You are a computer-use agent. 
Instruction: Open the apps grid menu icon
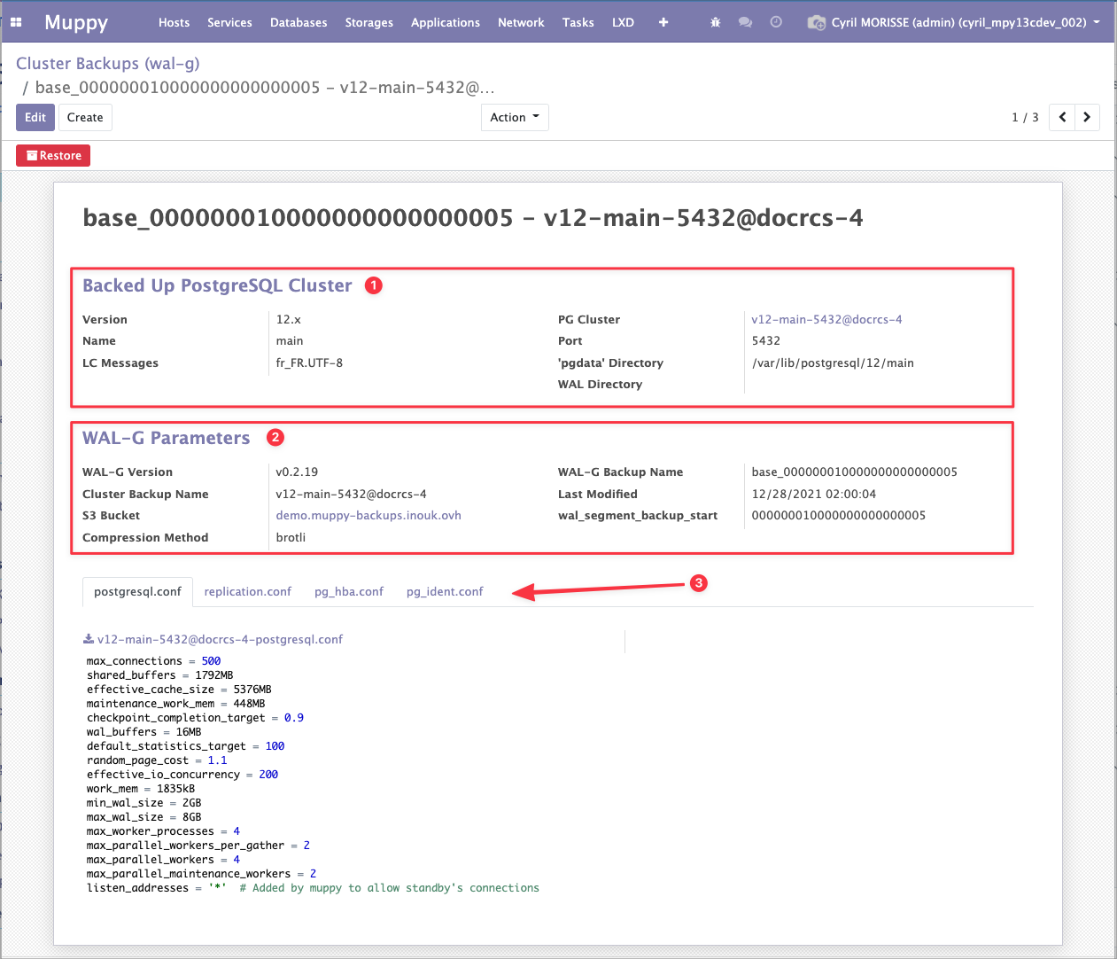click(x=16, y=22)
